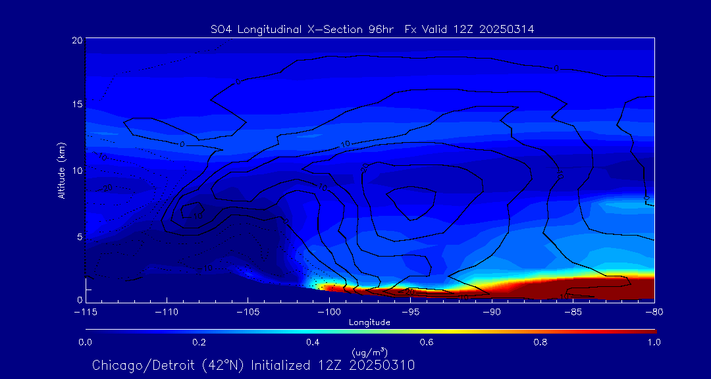The width and height of the screenshot is (711, 379).
Task: Select the footer text "Chicago/Detroit (42°N) Initialized 12Z 20250310"
Action: 253,365
